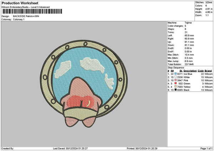
Task: Click the Wilcom brand in the Black row
Action: pos(209,90)
